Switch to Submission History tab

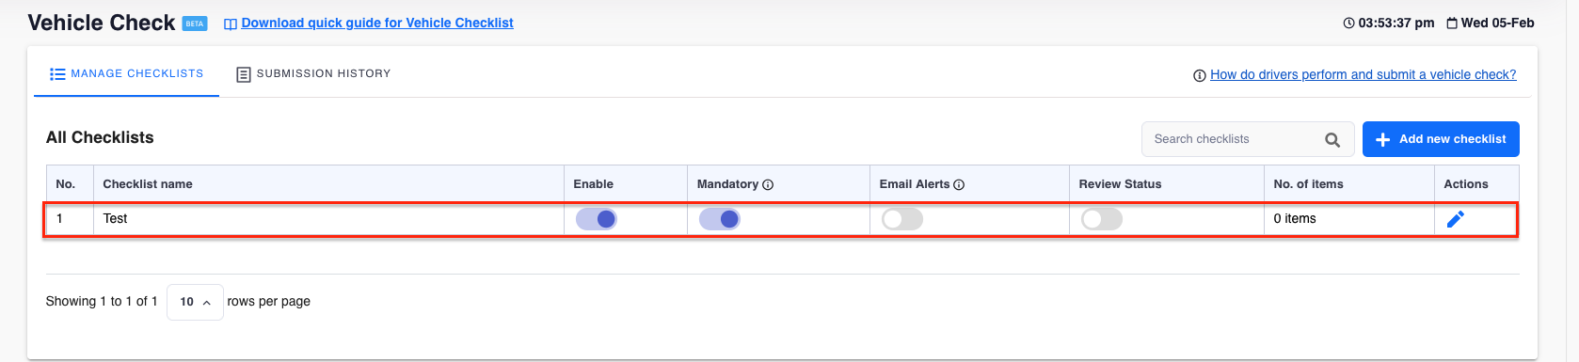pos(313,73)
